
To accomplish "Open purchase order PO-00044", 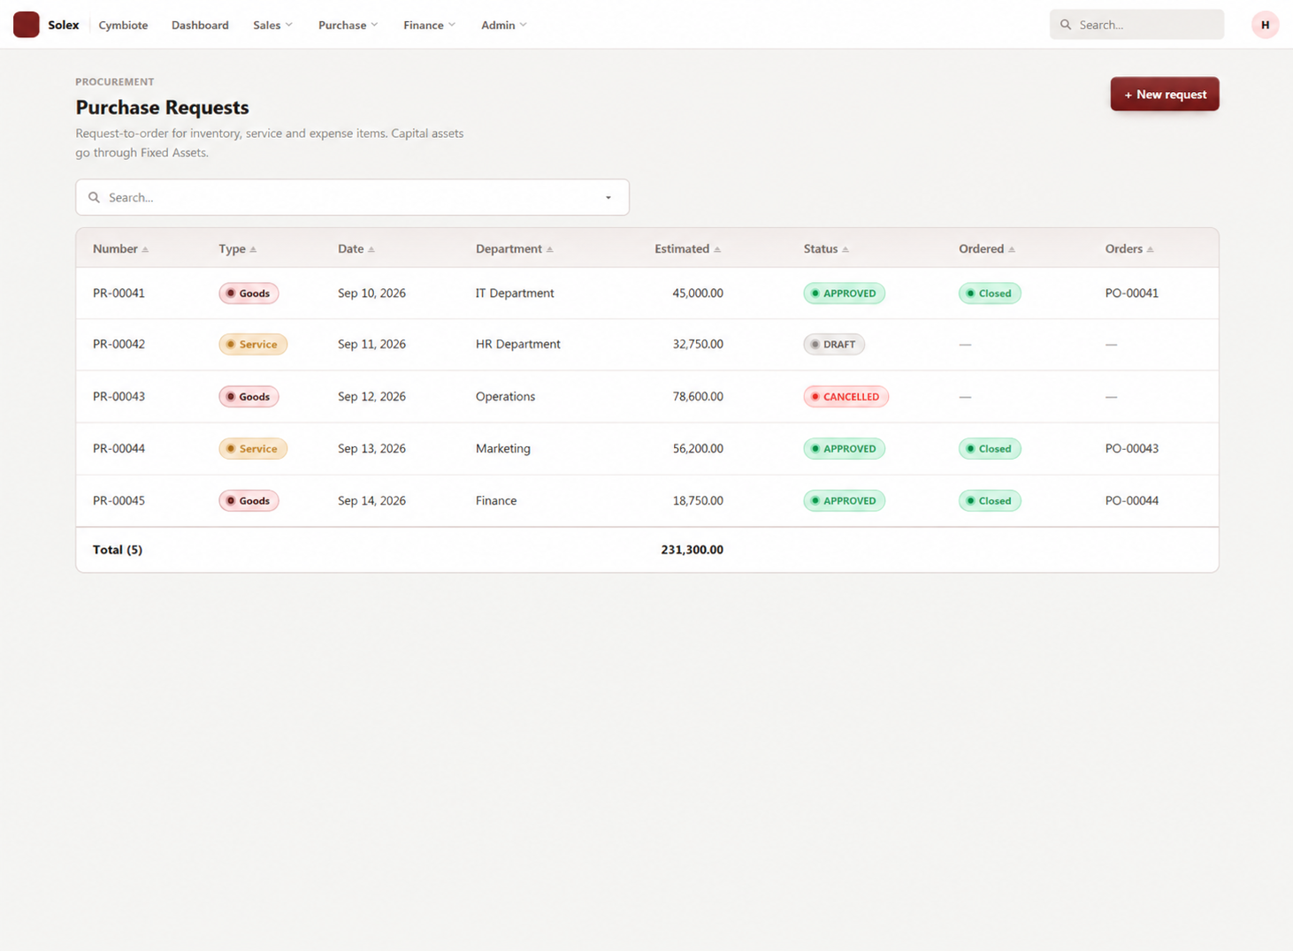I will click(1131, 501).
